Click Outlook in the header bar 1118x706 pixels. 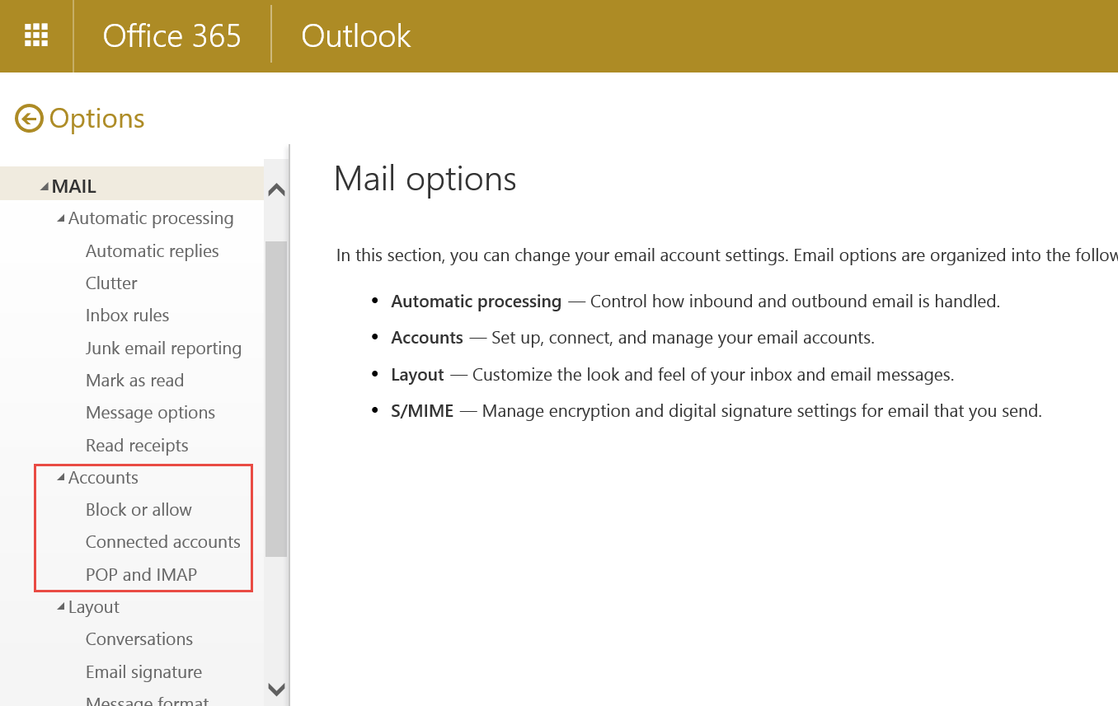click(355, 35)
